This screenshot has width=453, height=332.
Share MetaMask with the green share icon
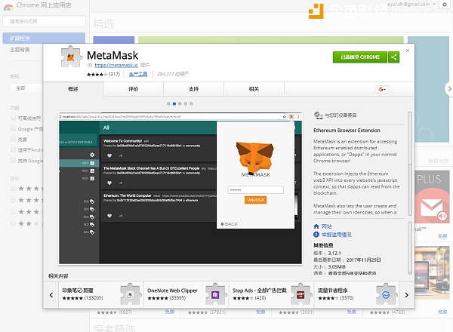coord(394,57)
